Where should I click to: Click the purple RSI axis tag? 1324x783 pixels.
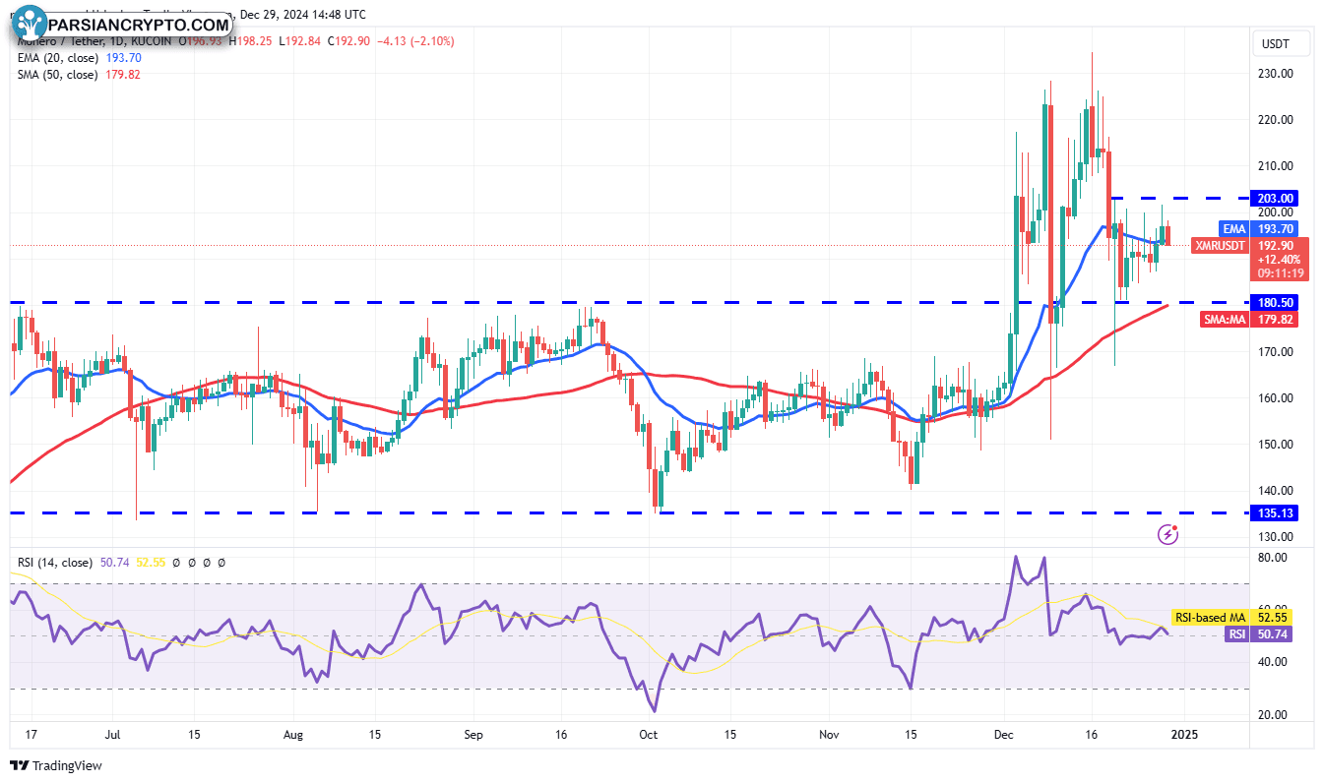[x=1235, y=634]
